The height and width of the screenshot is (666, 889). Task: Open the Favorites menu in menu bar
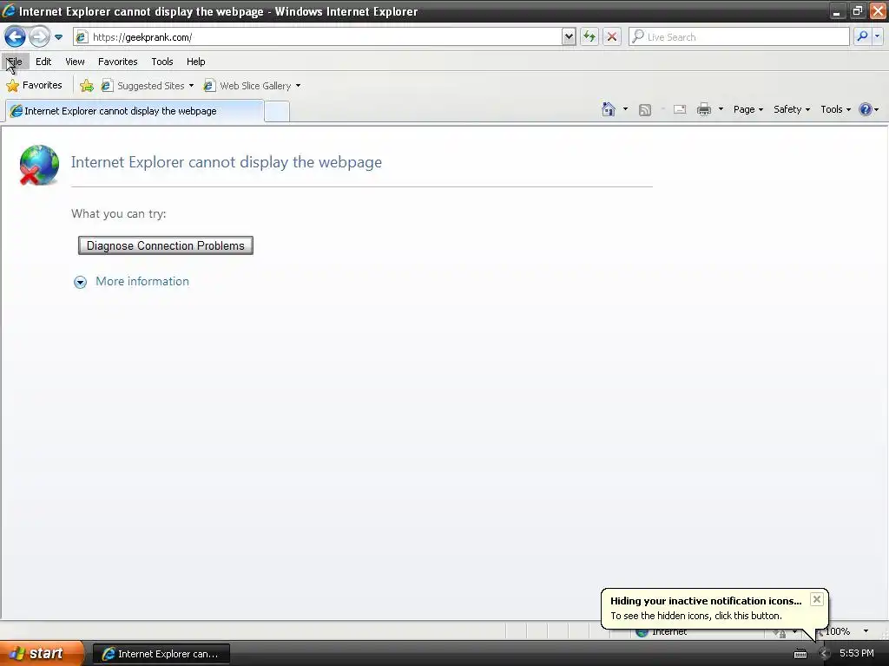tap(118, 62)
